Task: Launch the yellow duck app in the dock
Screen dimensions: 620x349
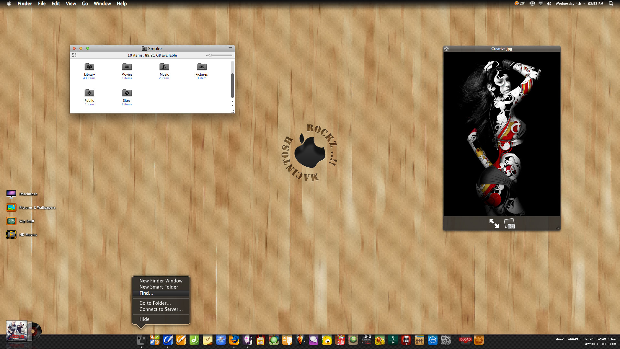Action: point(327,340)
